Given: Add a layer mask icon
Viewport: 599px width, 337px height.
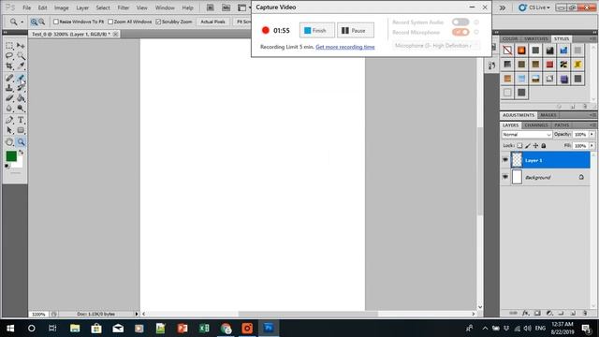Looking at the screenshot, I should tap(537, 313).
